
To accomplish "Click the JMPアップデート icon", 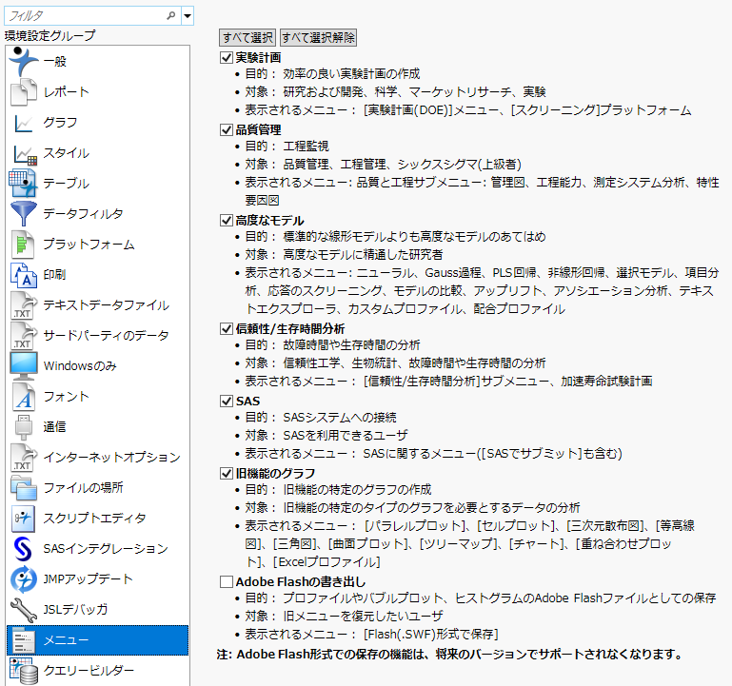I will coord(23,578).
